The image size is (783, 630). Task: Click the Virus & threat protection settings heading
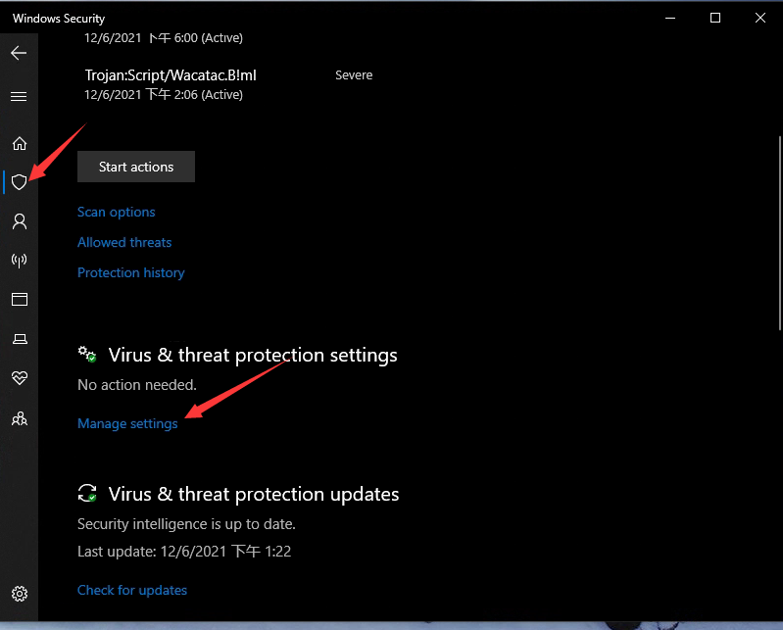click(x=253, y=355)
